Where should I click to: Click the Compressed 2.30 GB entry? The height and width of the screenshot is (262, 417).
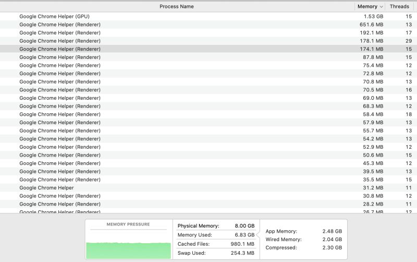304,247
